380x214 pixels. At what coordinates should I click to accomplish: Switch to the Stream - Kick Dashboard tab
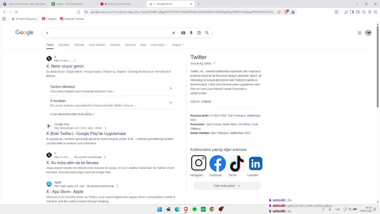[x=73, y=4]
